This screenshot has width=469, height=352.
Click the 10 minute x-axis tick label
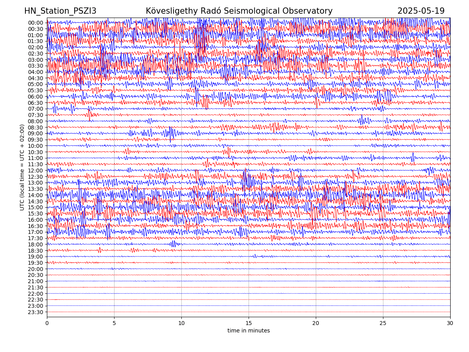tap(181, 323)
